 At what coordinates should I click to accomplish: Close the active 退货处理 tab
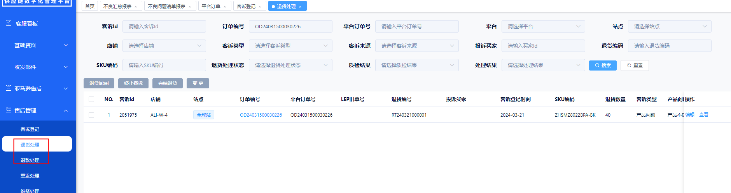click(x=300, y=7)
